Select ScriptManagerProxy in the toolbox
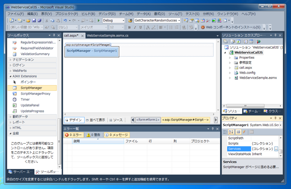 click(x=32, y=94)
